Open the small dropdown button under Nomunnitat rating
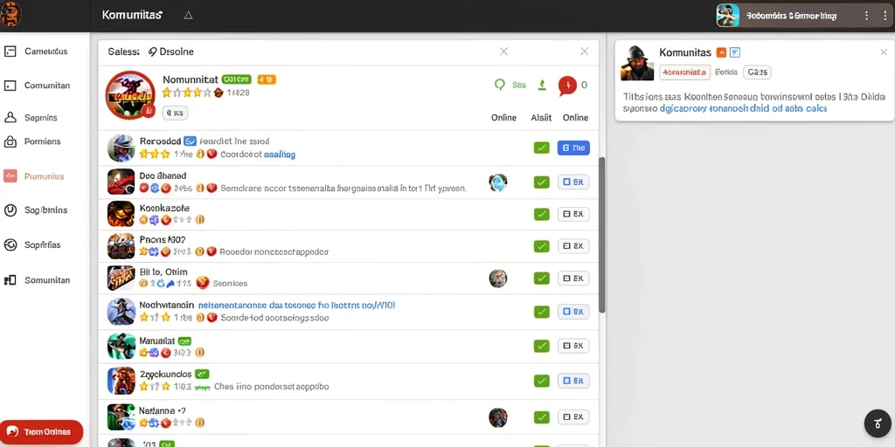Screen dimensions: 895x447 (175, 113)
